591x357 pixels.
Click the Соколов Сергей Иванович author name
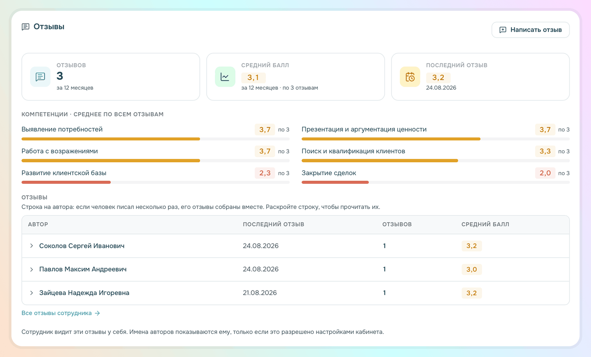82,246
